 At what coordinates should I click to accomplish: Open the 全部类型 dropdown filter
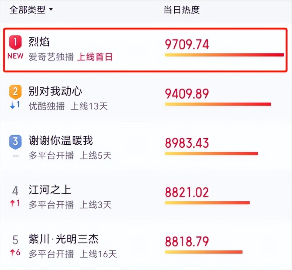tap(31, 9)
